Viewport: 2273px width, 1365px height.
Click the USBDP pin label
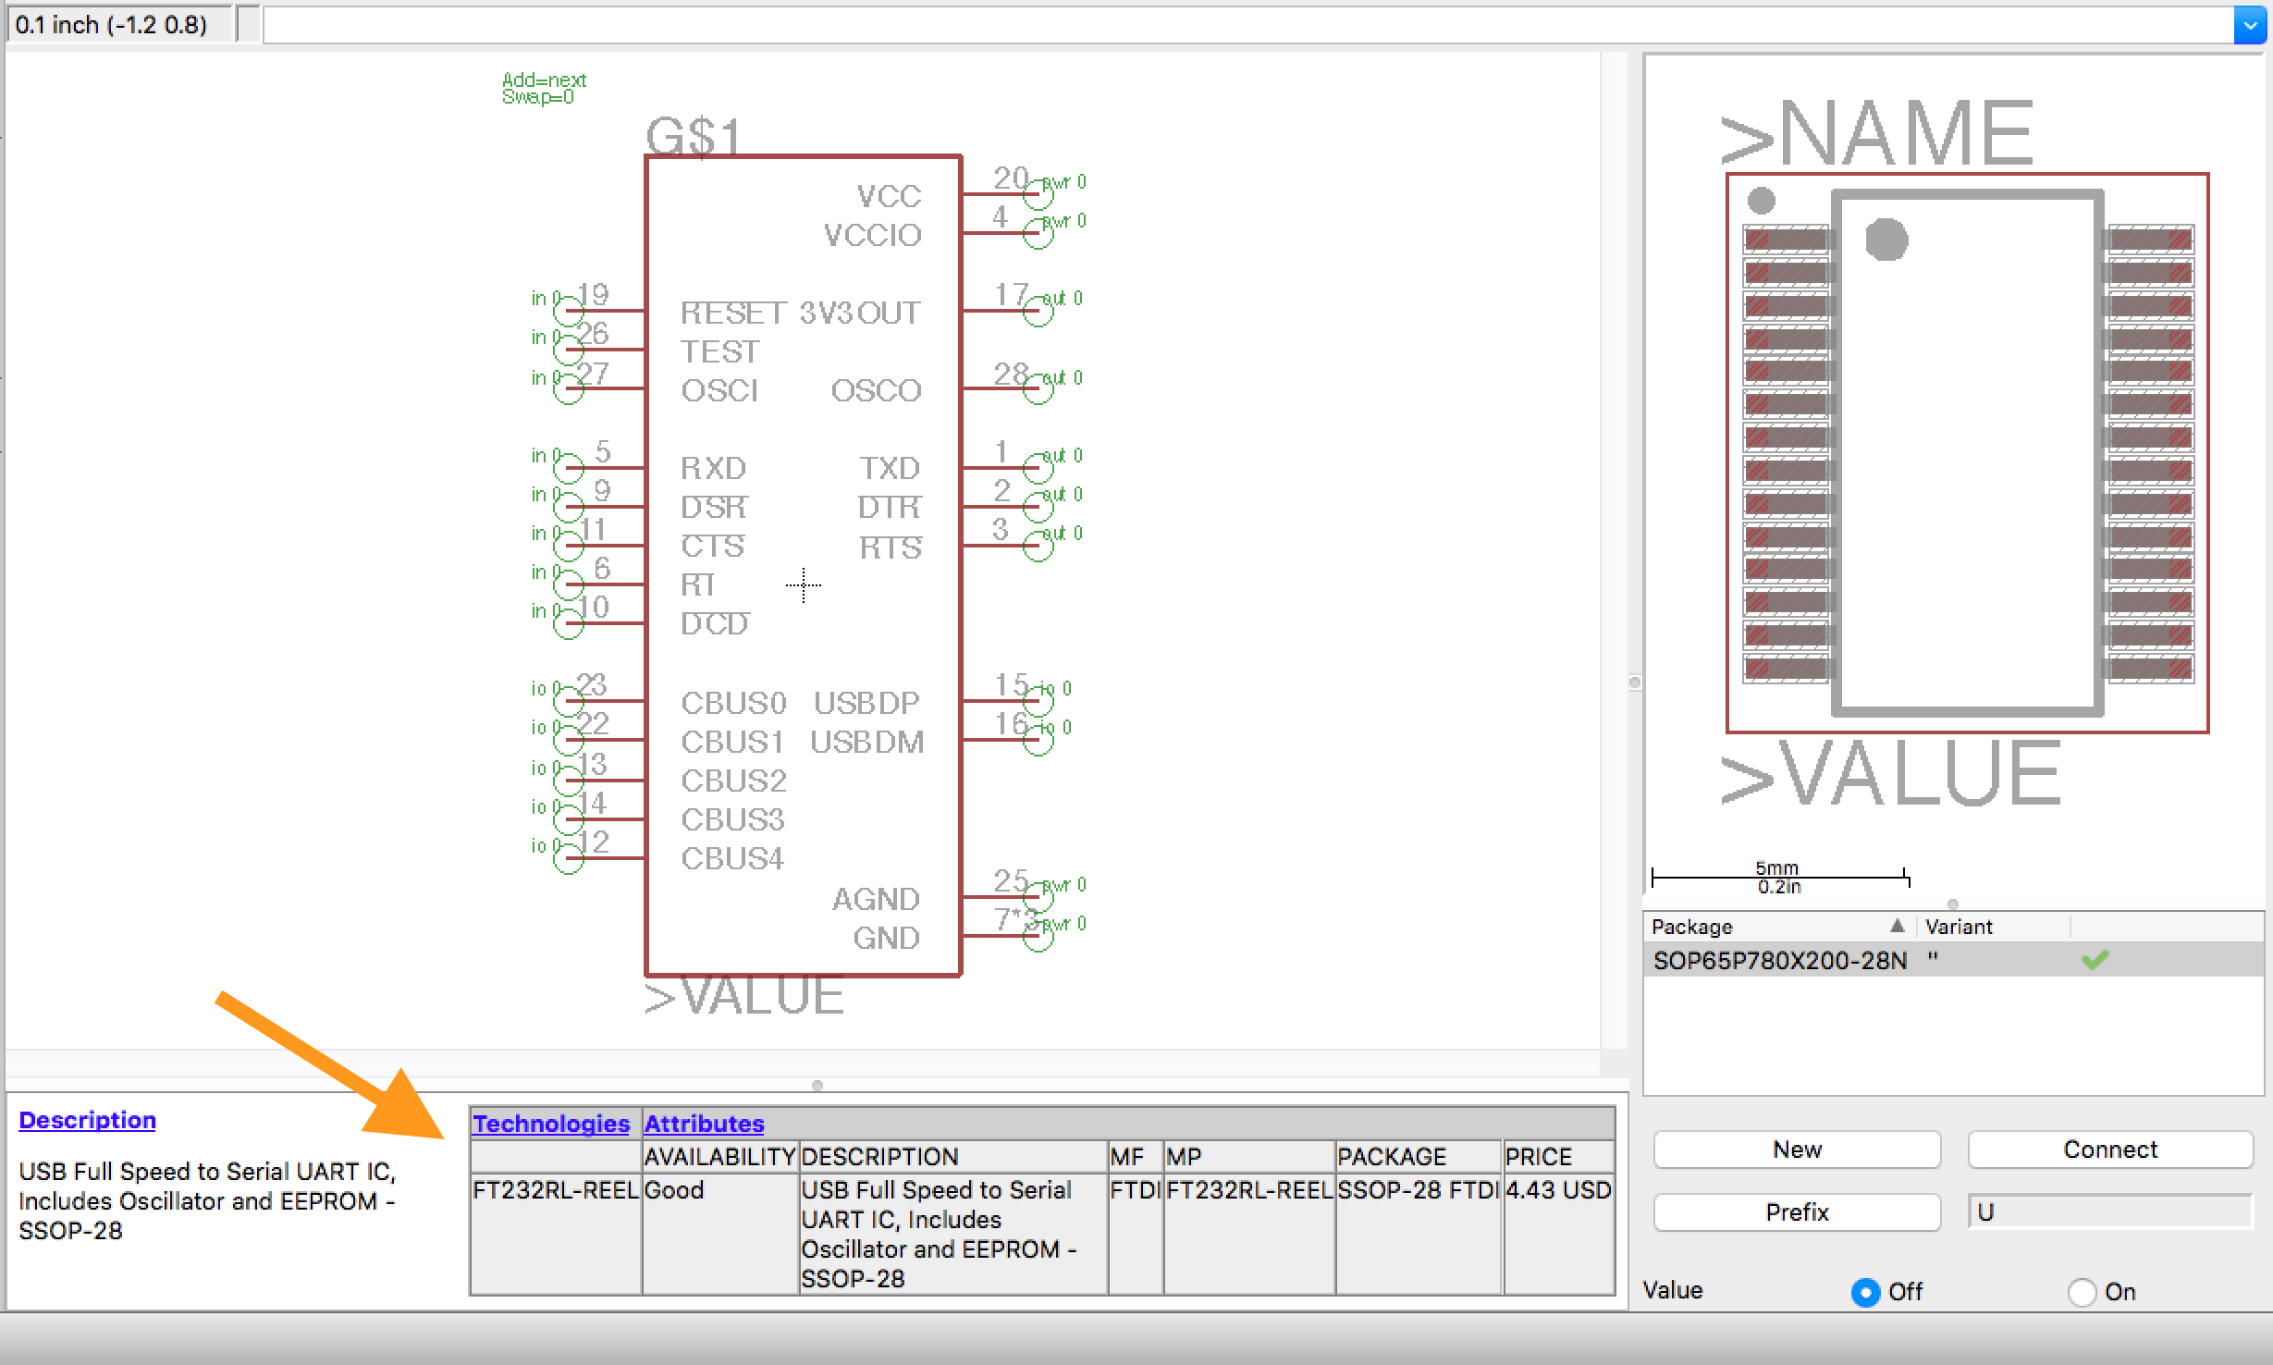pyautogui.click(x=866, y=703)
